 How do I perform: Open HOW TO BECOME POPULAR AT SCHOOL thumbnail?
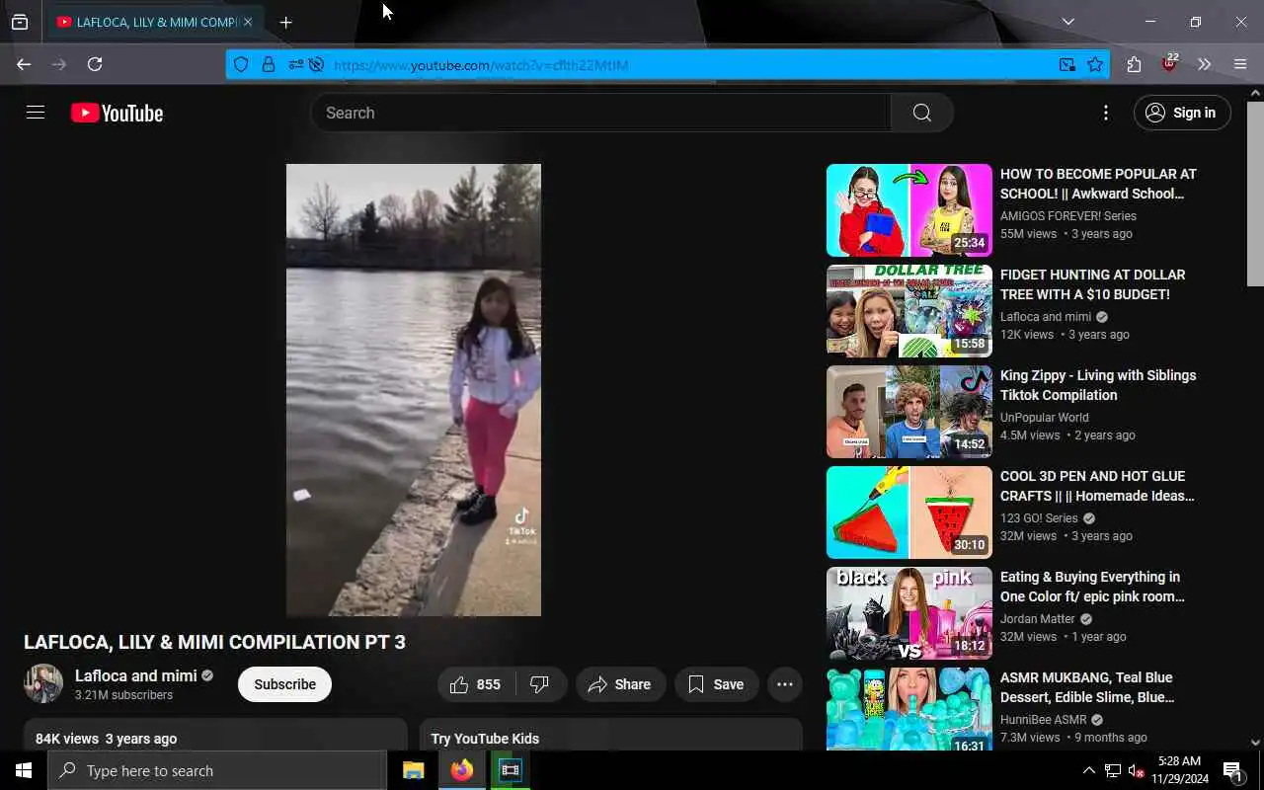pyautogui.click(x=908, y=210)
